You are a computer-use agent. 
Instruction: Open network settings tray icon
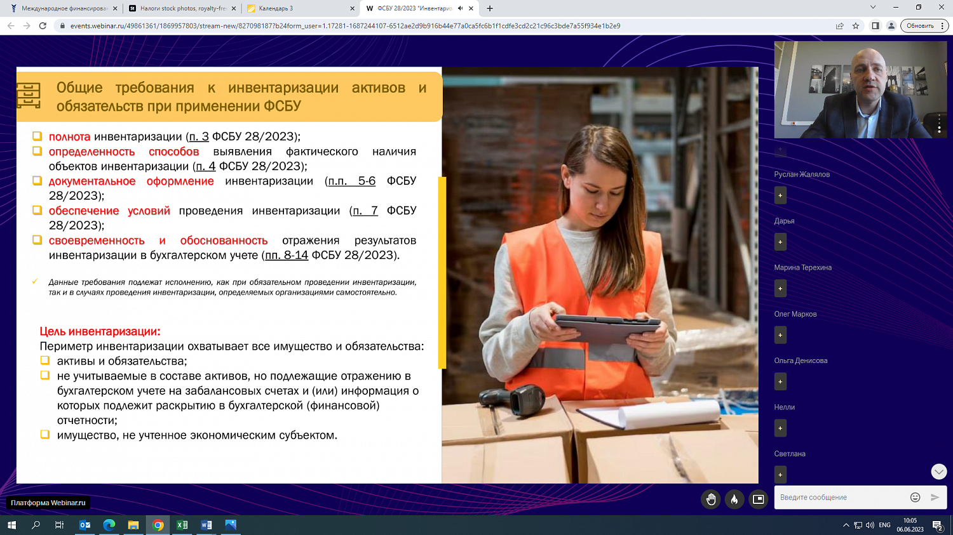[x=858, y=525]
